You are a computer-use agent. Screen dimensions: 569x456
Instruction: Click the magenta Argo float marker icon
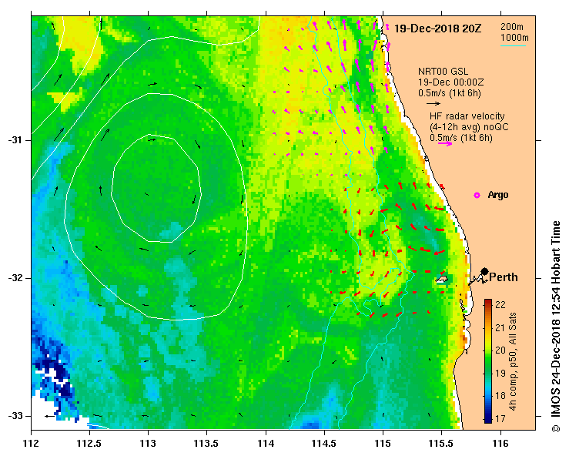(x=477, y=196)
